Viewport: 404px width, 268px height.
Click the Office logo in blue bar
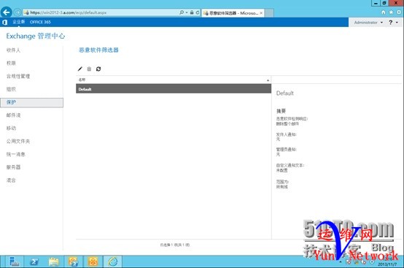4,22
